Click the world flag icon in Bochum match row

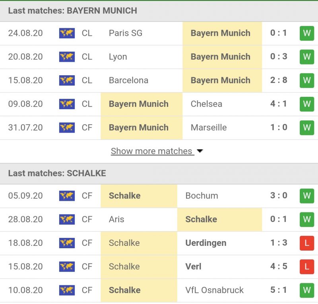click(67, 196)
